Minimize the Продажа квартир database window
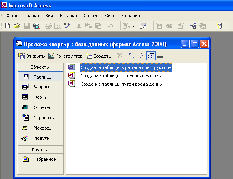This screenshot has width=233, height=179. (x=185, y=44)
